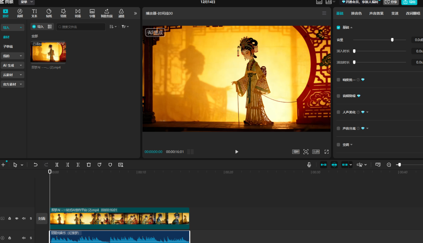Open the 特效 effects panel
423x243 pixels.
click(x=63, y=13)
